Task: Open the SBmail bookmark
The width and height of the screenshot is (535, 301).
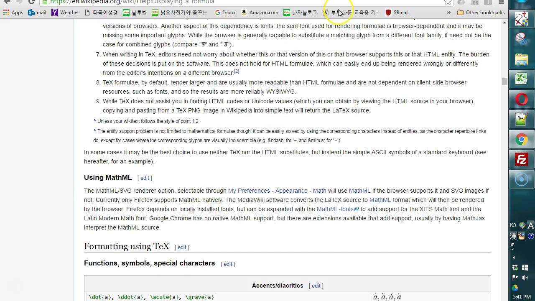Action: [x=397, y=13]
